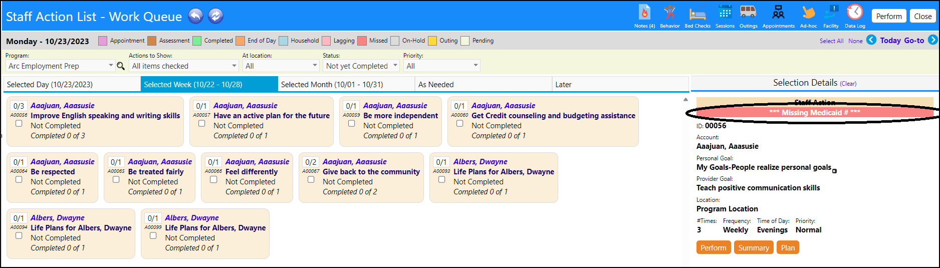Toggle the Assessment legend swatch
The width and height of the screenshot is (940, 268).
[x=152, y=41]
